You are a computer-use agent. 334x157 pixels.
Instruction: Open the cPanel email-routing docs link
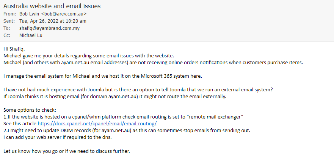97,124
